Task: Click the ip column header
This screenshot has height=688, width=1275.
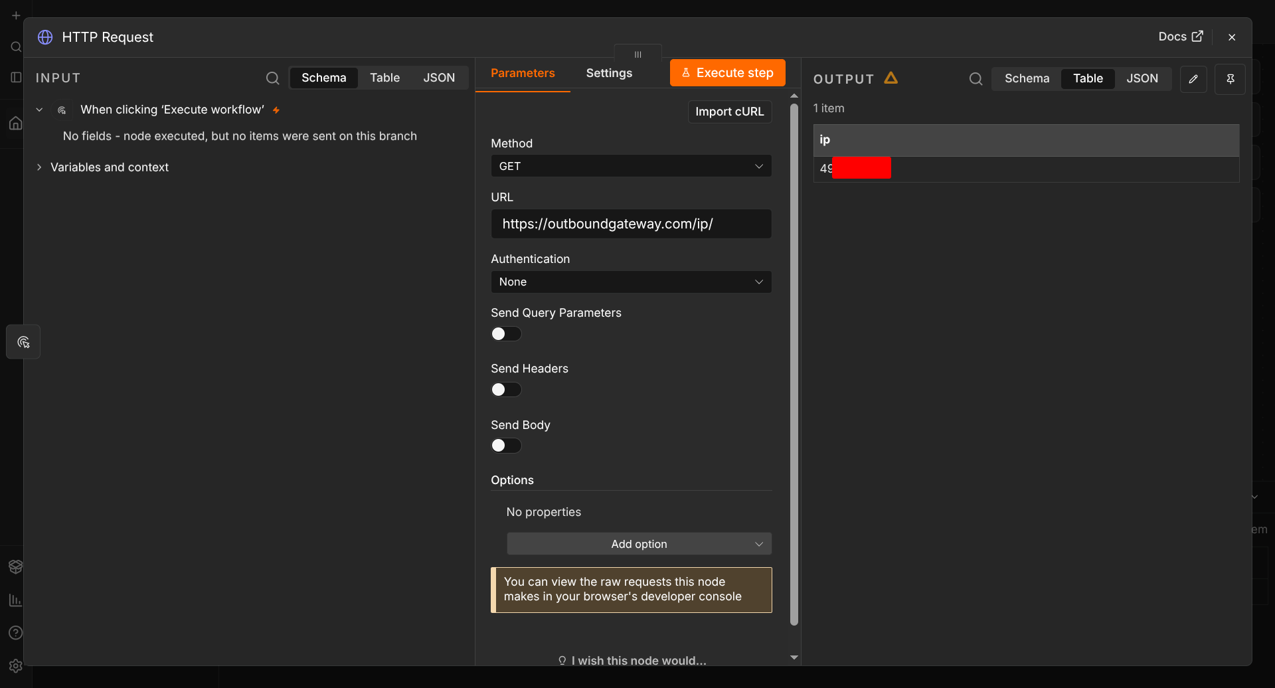Action: (x=1026, y=140)
